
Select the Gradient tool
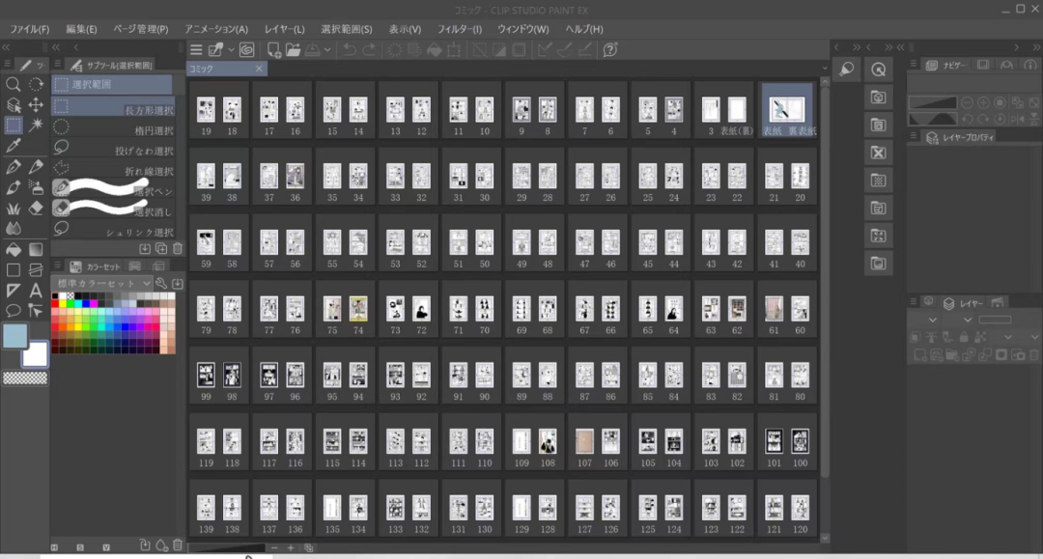pos(36,250)
